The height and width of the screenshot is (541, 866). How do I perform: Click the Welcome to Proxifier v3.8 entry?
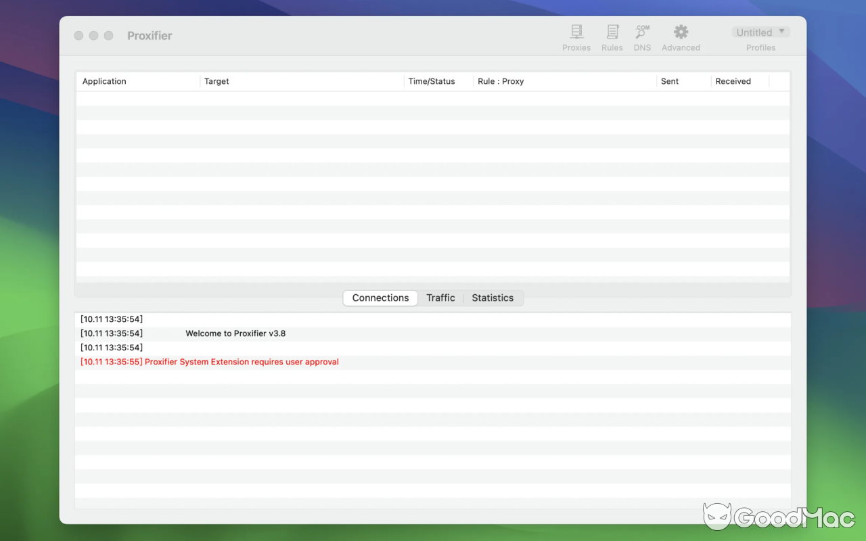click(235, 333)
